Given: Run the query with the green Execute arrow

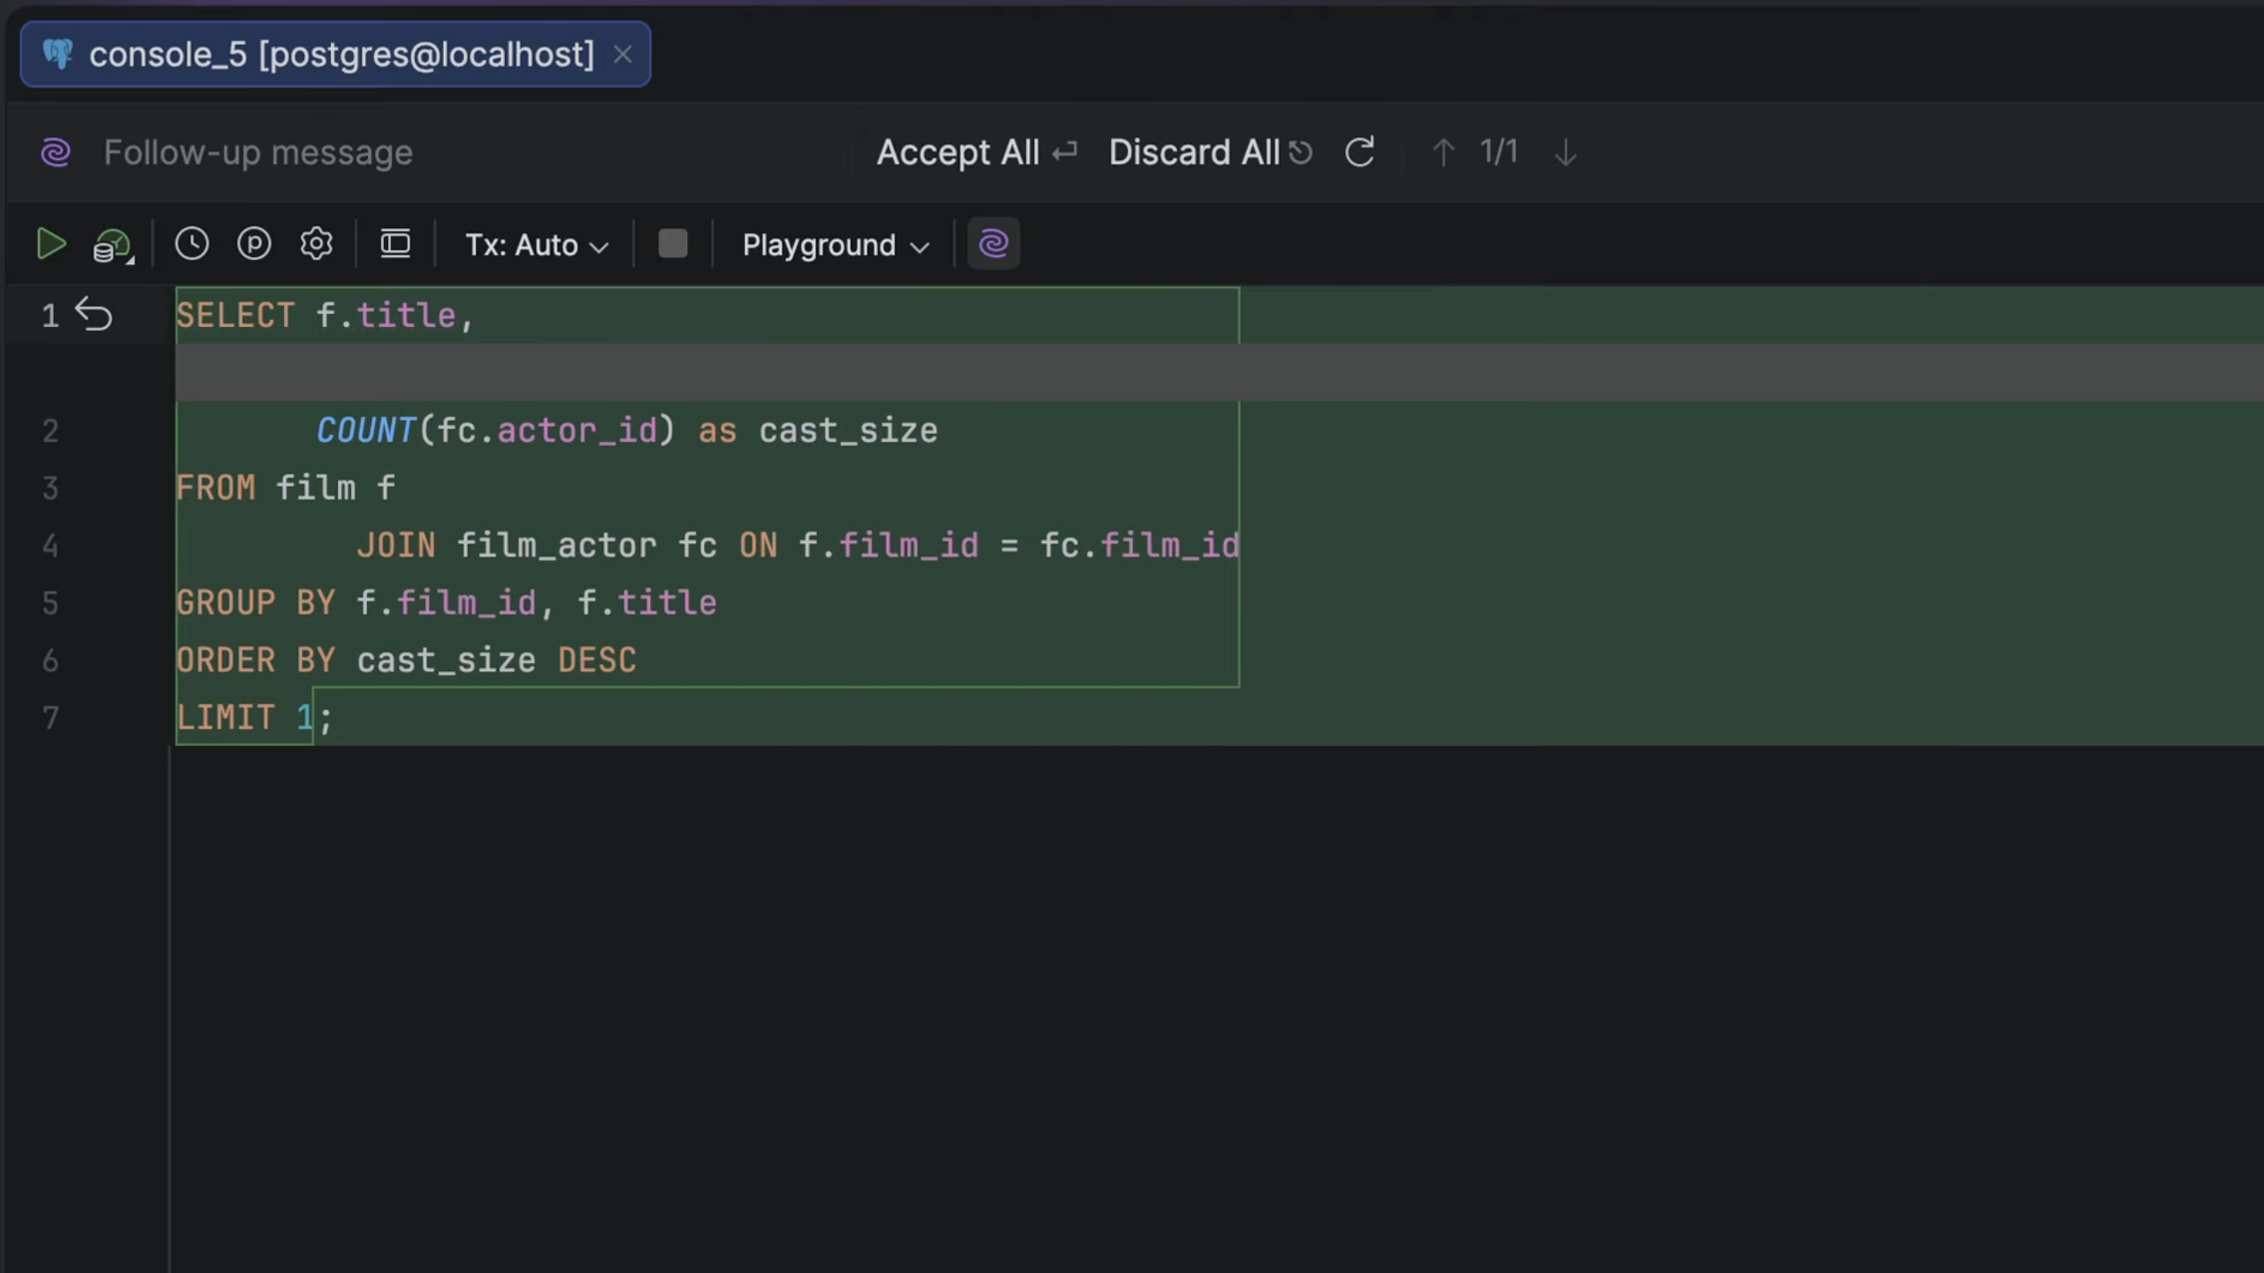Looking at the screenshot, I should 51,244.
